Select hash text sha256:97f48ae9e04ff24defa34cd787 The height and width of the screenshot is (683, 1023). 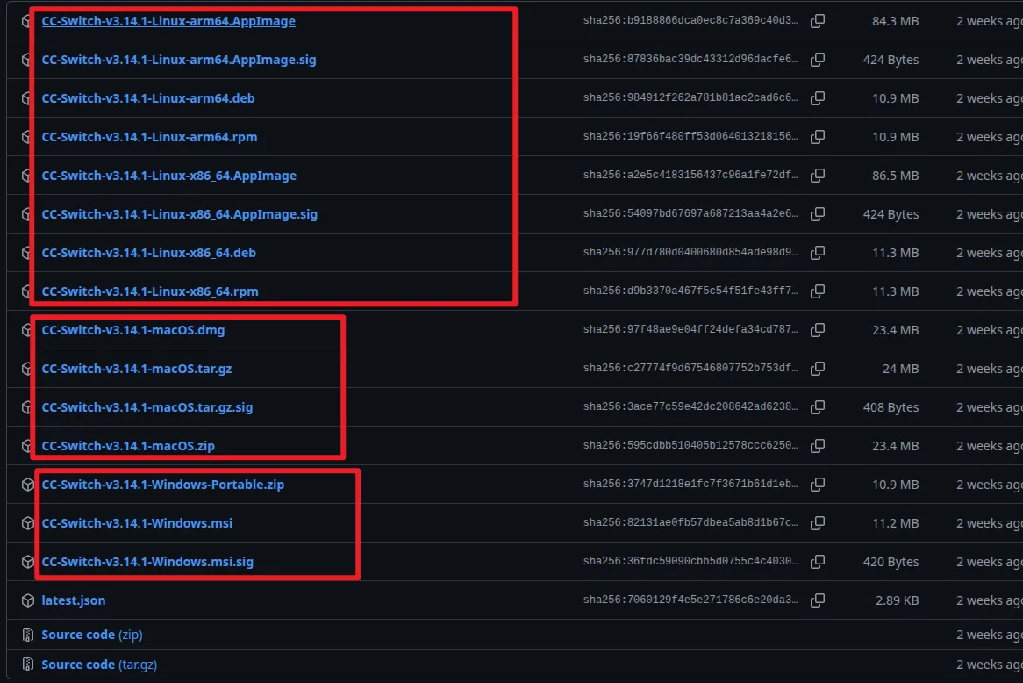[x=690, y=329]
